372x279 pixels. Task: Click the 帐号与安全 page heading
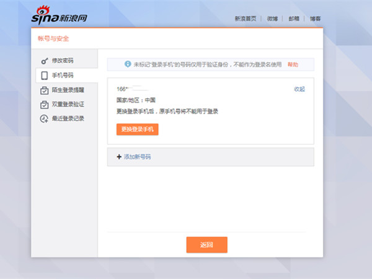(53, 38)
